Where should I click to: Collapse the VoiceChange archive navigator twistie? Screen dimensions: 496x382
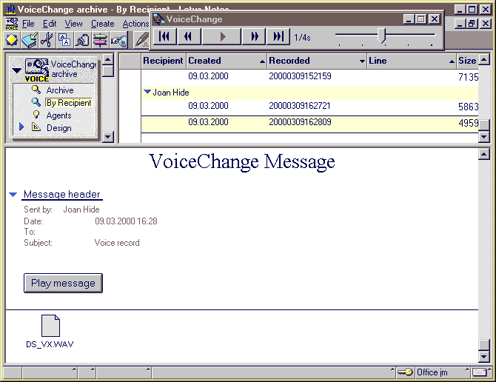[x=16, y=70]
